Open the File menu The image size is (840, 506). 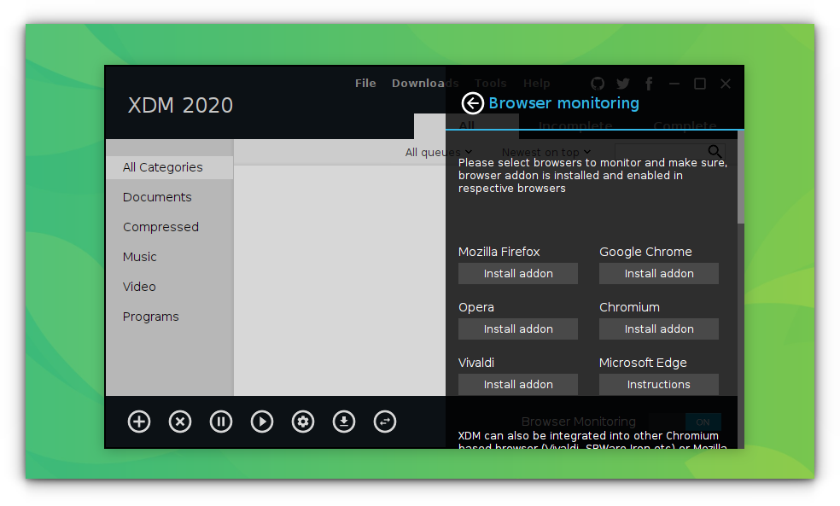(x=365, y=83)
